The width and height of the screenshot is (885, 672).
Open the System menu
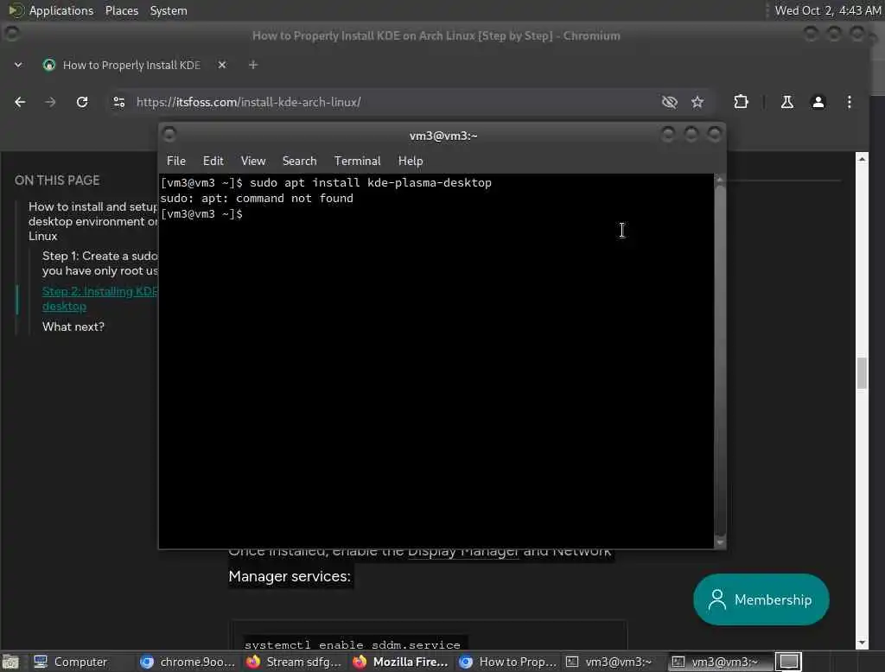(169, 10)
